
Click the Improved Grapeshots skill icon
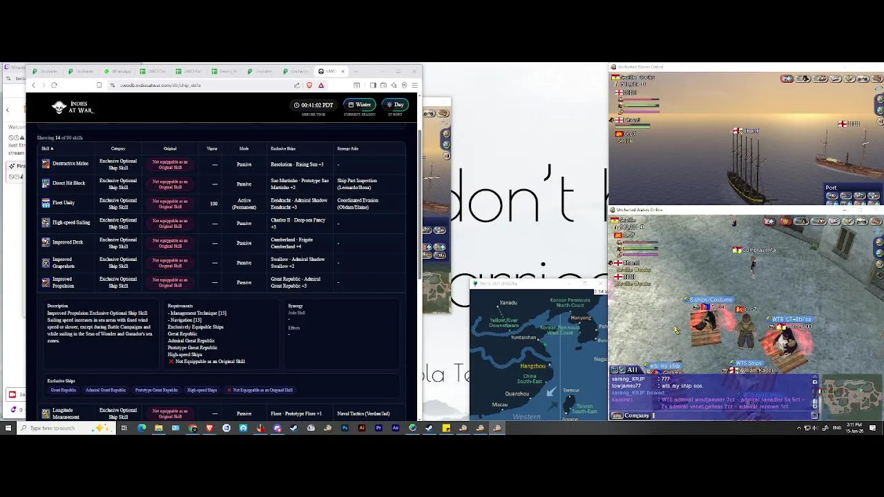(46, 263)
